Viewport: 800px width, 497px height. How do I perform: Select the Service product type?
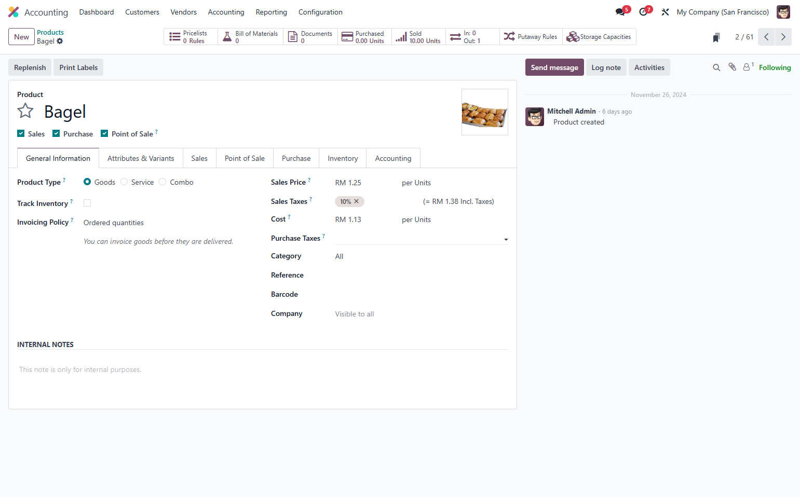coord(124,182)
